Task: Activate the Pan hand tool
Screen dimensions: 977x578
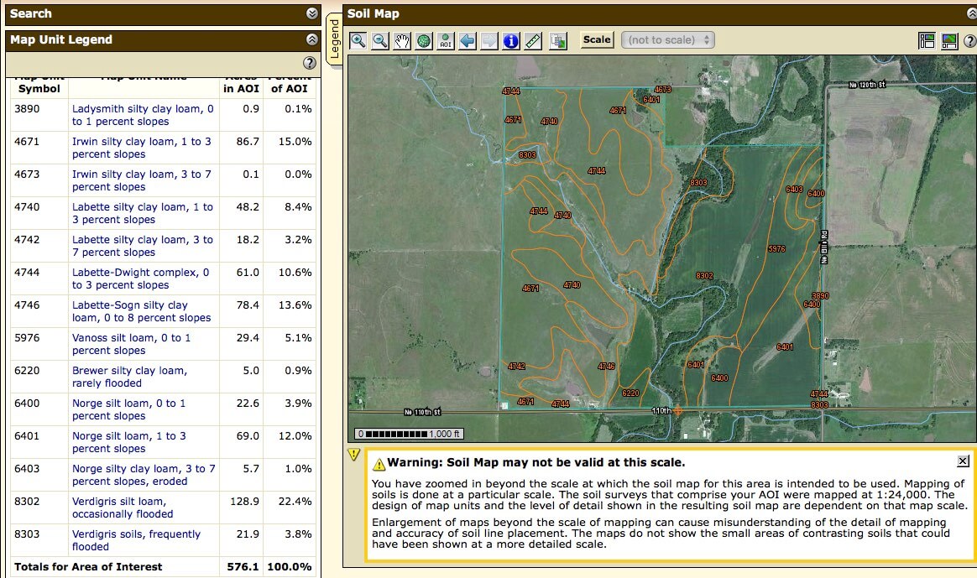Action: [x=402, y=40]
